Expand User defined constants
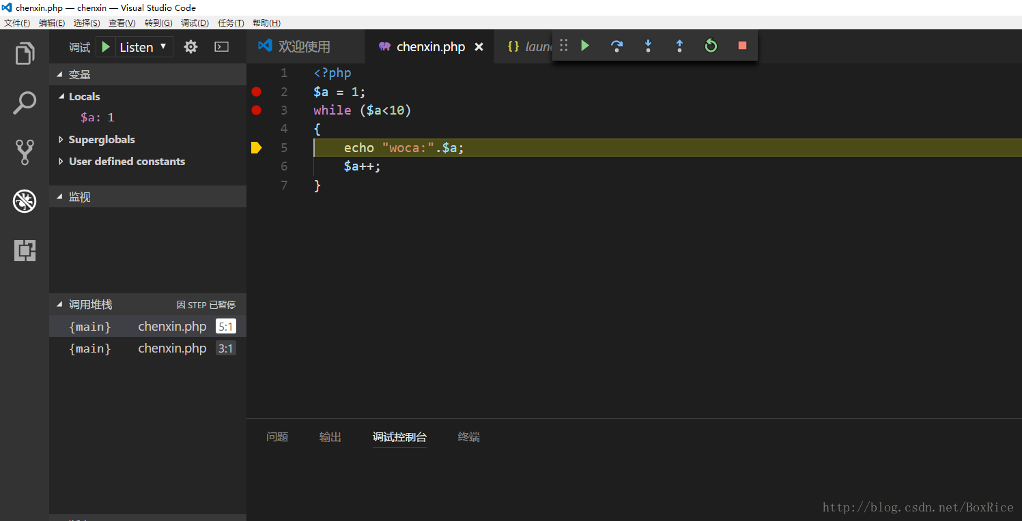Image resolution: width=1022 pixels, height=521 pixels. [x=62, y=162]
